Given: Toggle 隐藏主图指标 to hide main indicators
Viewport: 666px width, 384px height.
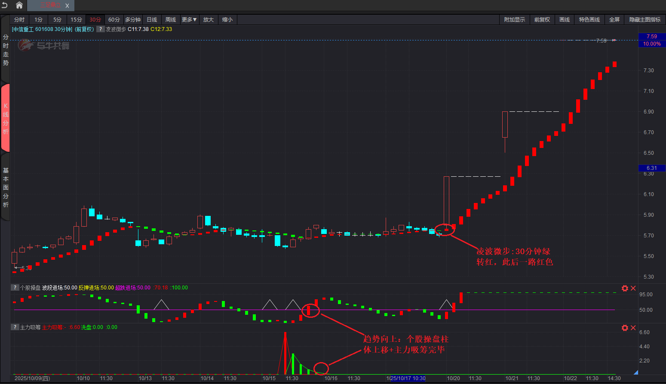Looking at the screenshot, I should [x=645, y=20].
